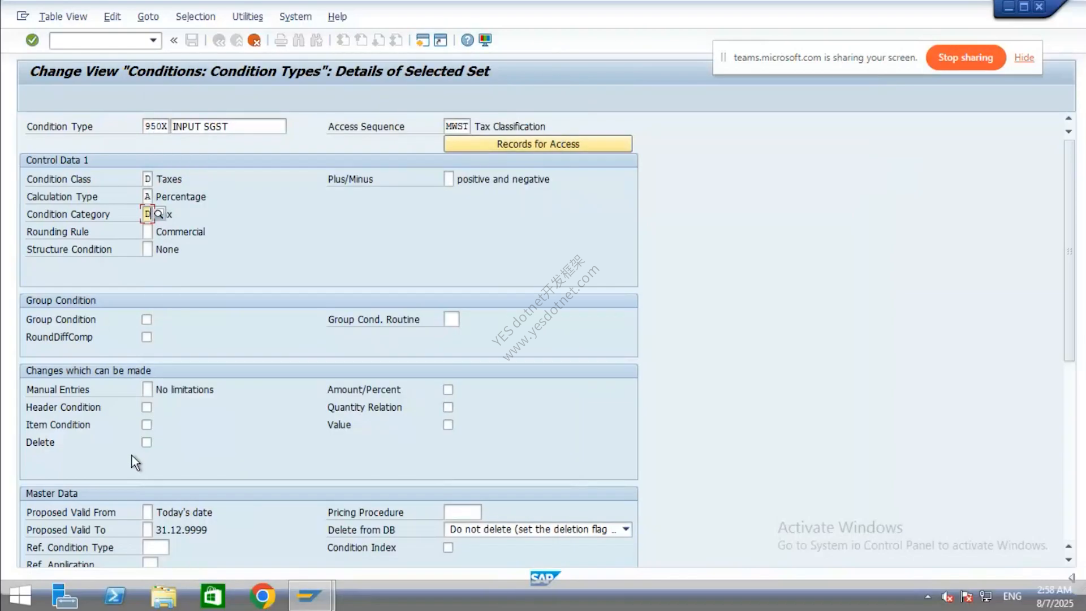Open search help for Condition Category
The image size is (1086, 611).
[x=159, y=214]
